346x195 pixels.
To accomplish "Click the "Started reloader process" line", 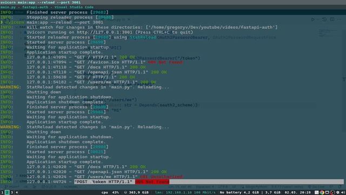I will [x=78, y=37].
